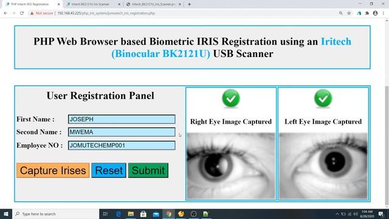This screenshot has height=219, width=389.
Task: Open the yellow round app icon on taskbar
Action: (181, 214)
